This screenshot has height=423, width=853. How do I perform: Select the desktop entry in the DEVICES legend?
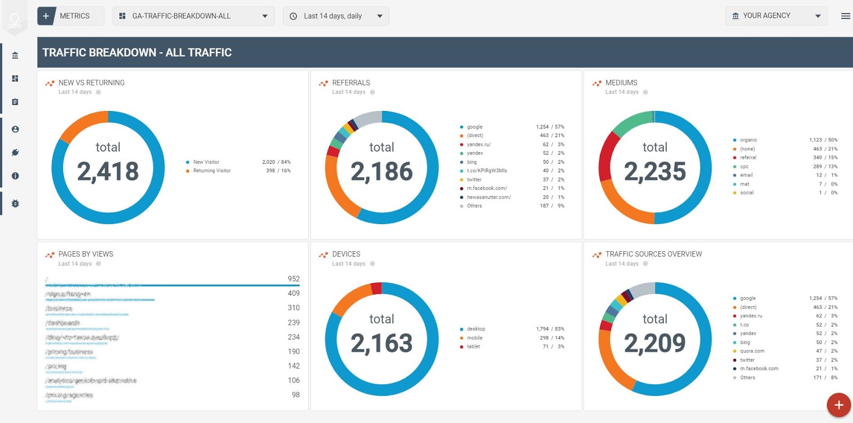point(476,329)
